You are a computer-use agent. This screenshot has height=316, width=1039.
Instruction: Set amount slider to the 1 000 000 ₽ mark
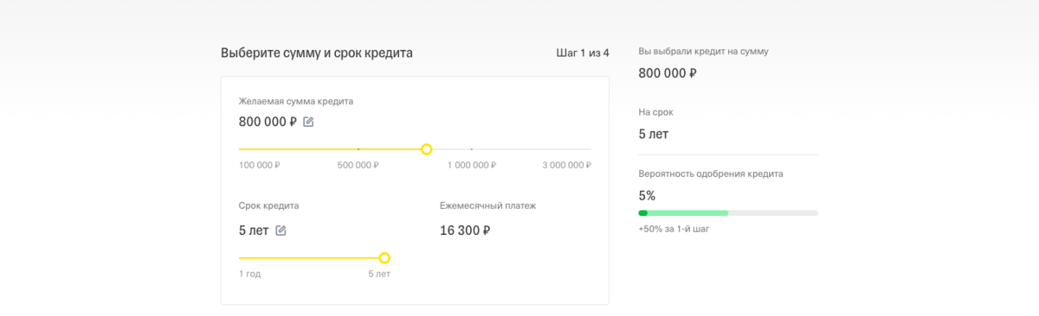coord(472,149)
